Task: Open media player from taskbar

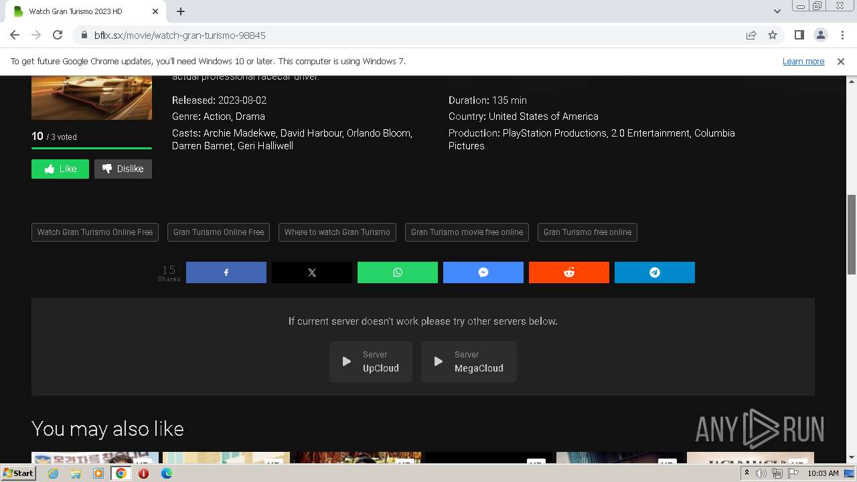Action: pos(98,473)
